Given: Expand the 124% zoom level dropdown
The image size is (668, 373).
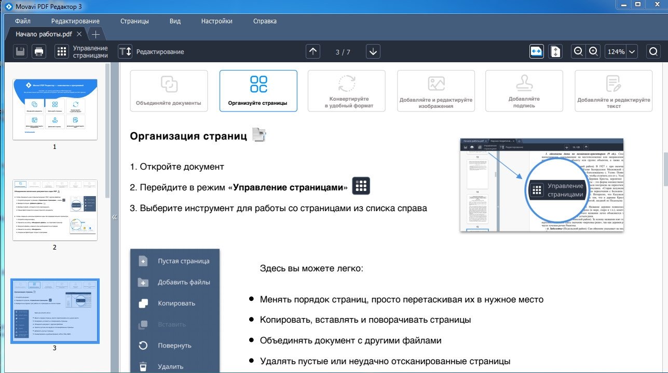Looking at the screenshot, I should pos(622,51).
